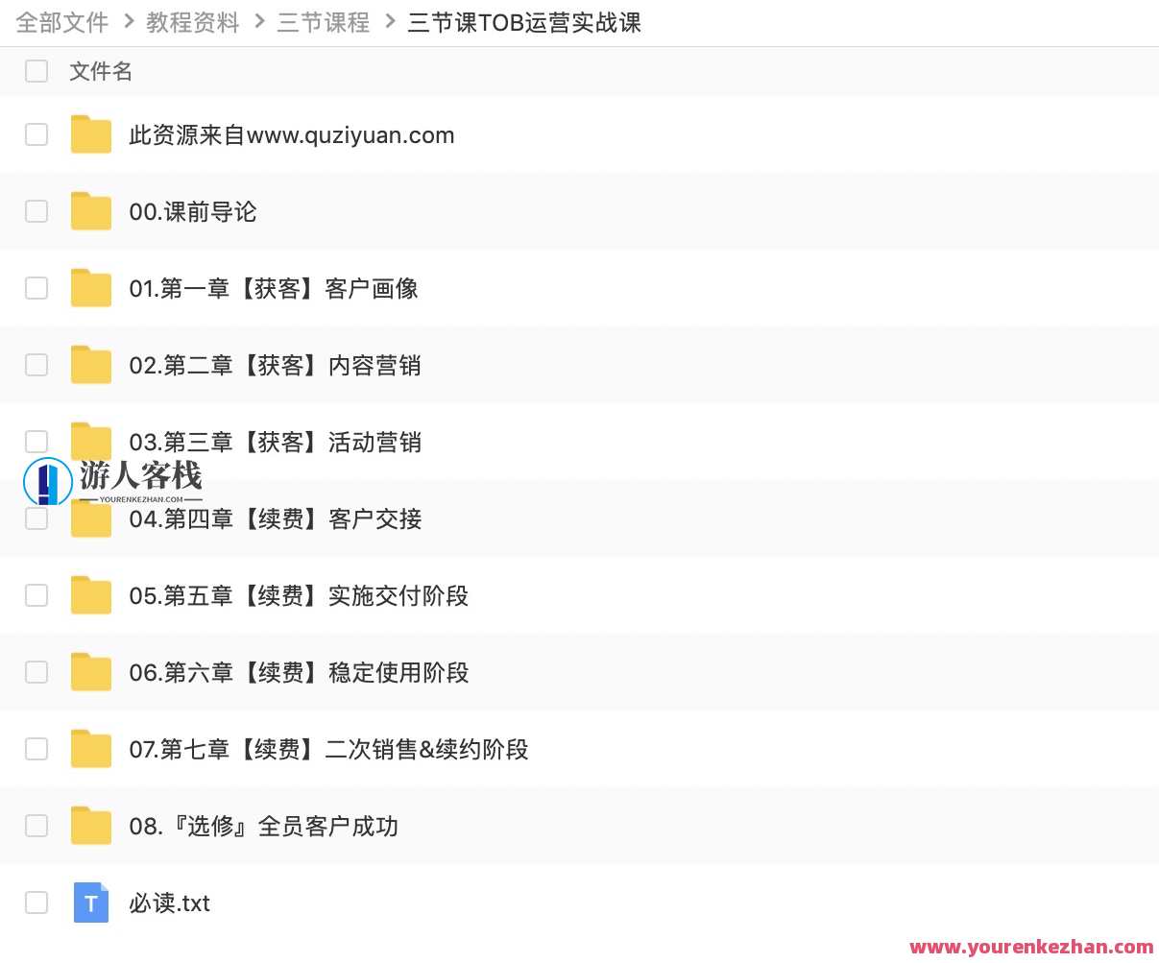The width and height of the screenshot is (1159, 963).
Task: Click the folder icon for 01.第一章【获客】客户画像
Action: tap(90, 288)
